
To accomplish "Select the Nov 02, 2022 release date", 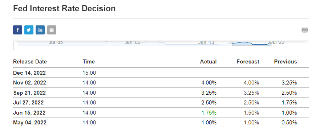I will point(29,83).
